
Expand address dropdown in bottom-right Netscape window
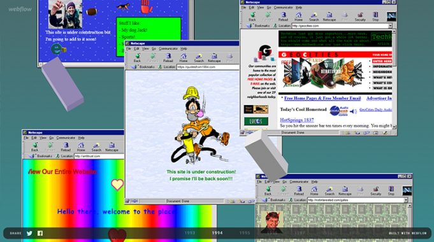(x=406, y=200)
